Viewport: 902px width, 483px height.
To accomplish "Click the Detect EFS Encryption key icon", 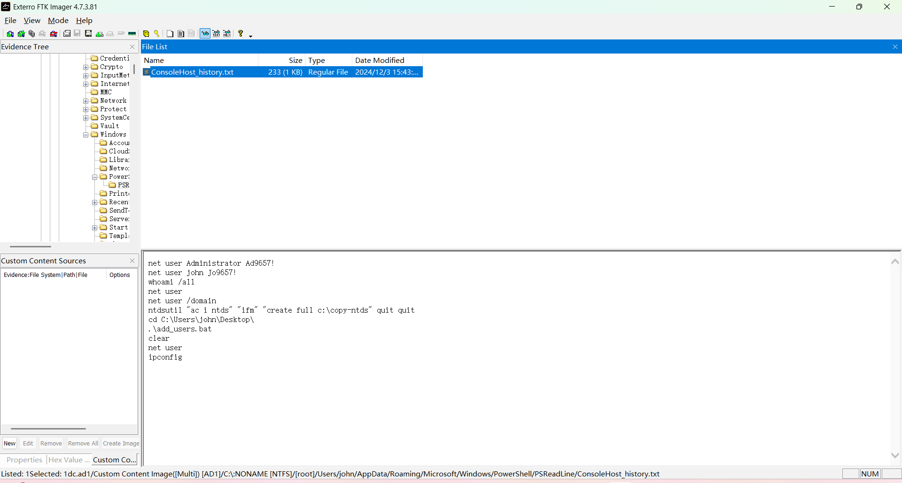I will (x=157, y=34).
